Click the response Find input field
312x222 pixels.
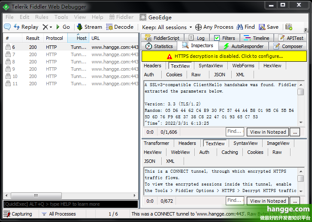[x=235, y=201]
